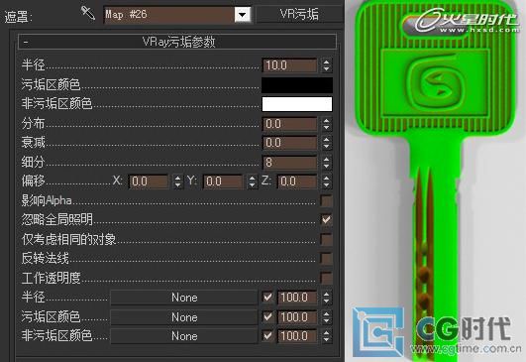Enable the 工作透明度 checkbox
Viewport: 526px width, 362px height.
click(x=326, y=278)
